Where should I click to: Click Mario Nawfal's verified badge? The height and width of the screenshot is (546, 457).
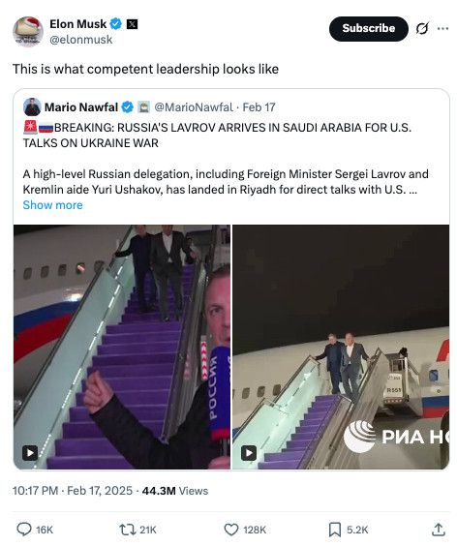click(128, 106)
